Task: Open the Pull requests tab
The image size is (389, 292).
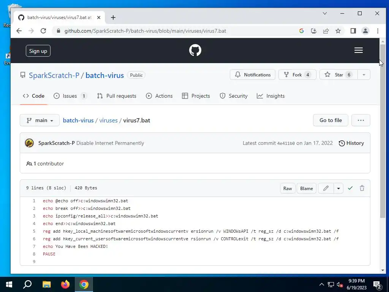Action: (x=117, y=96)
